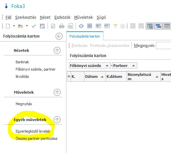Open the Eszközök menu
The image size is (171, 153).
click(x=62, y=17)
